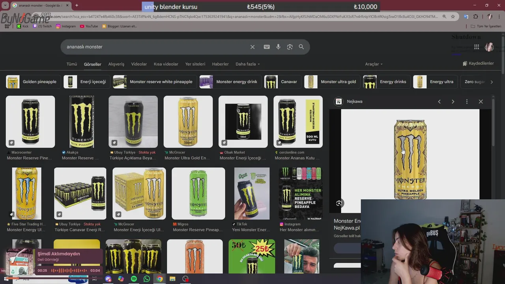This screenshot has width=505, height=284.
Task: Expand the Araçlar tools dropdown
Action: [x=374, y=64]
